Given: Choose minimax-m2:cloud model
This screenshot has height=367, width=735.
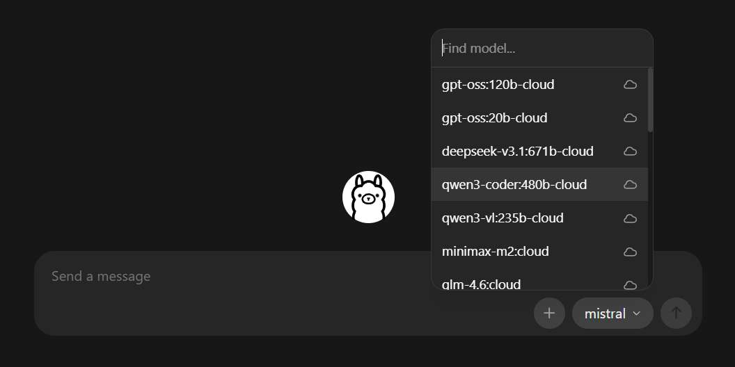Looking at the screenshot, I should (495, 252).
